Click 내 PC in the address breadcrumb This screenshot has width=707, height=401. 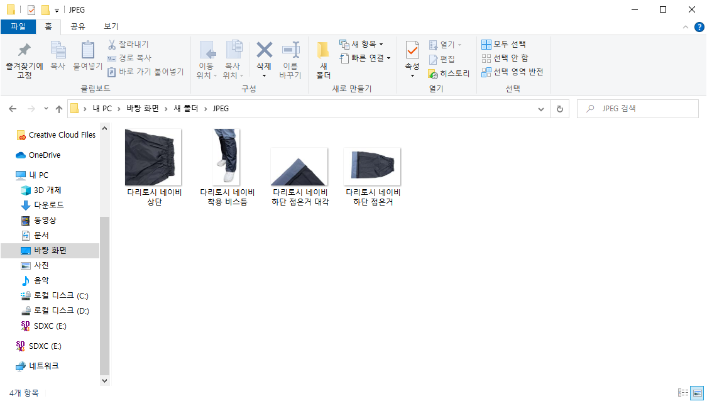[102, 109]
